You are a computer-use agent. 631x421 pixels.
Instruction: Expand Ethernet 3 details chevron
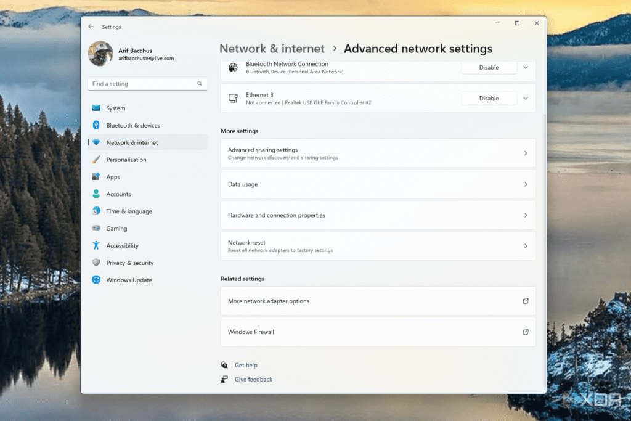click(x=526, y=99)
